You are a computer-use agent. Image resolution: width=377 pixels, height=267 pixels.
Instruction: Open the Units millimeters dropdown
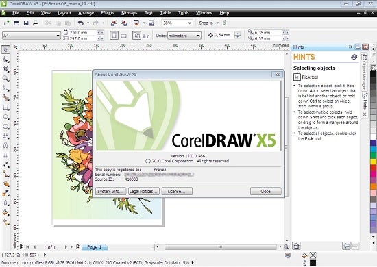198,36
